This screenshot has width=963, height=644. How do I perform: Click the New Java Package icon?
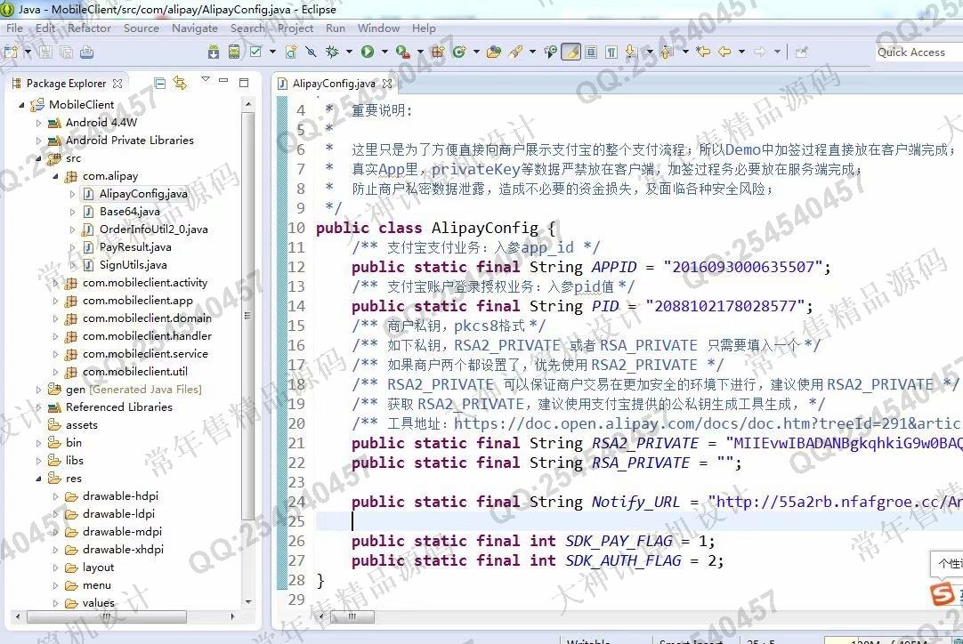pyautogui.click(x=437, y=52)
